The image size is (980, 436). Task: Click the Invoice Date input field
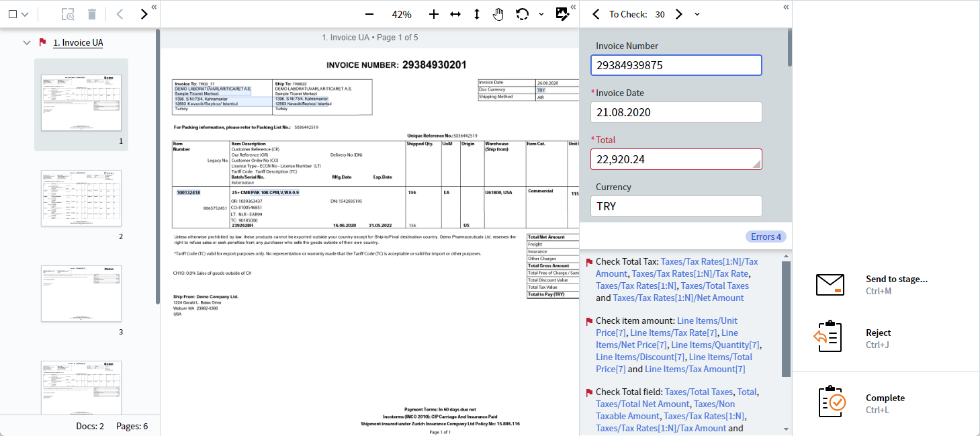point(676,112)
